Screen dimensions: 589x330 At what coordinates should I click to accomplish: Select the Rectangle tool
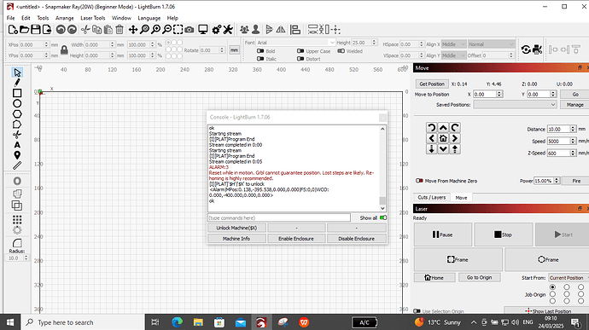click(17, 93)
